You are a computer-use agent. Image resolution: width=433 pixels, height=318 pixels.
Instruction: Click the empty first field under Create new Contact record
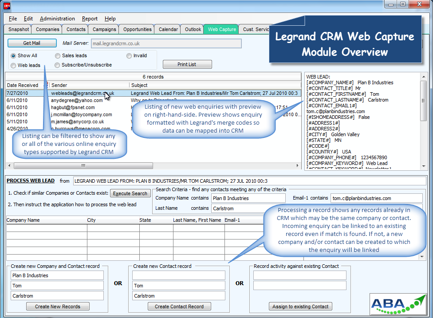point(179,275)
